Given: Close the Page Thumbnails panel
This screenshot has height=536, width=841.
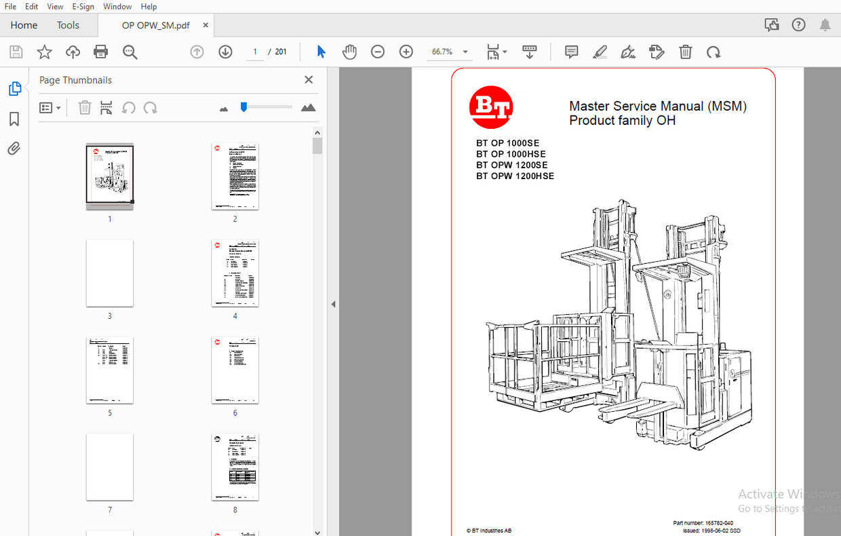Looking at the screenshot, I should (x=309, y=79).
